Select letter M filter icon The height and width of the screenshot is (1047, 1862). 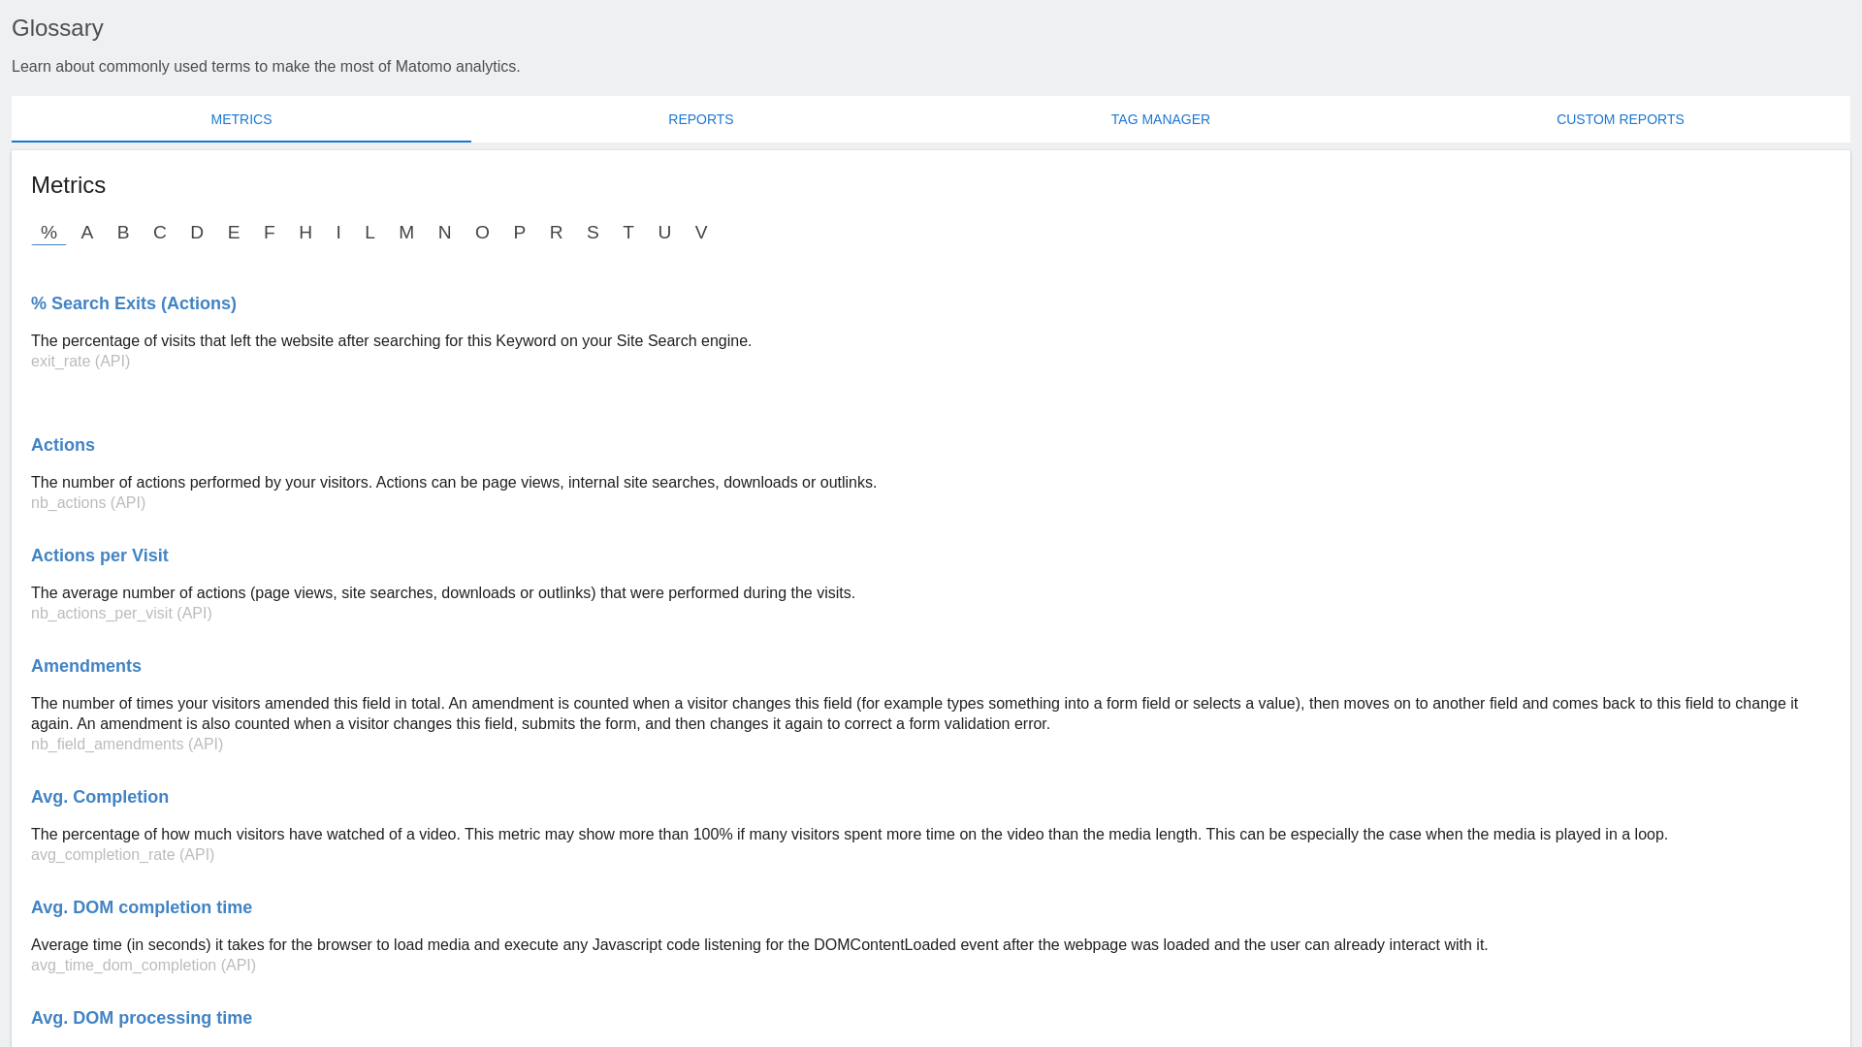coord(406,233)
